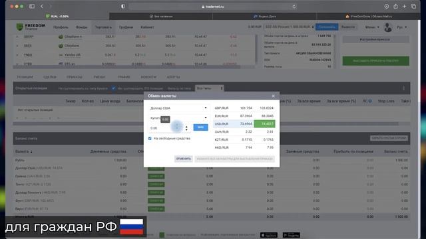Click the Настройки приказа button

(x=375, y=40)
